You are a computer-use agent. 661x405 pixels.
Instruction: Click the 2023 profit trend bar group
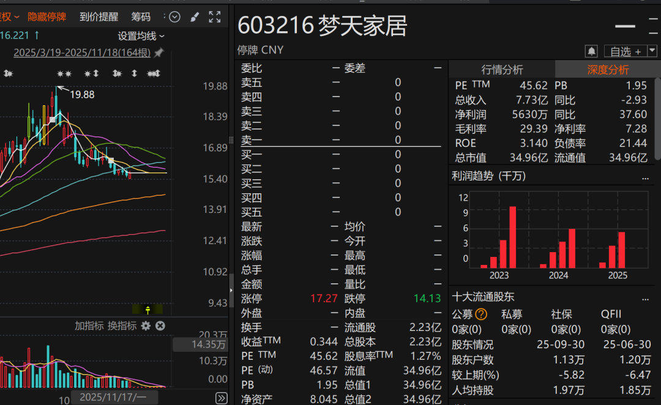click(x=499, y=238)
